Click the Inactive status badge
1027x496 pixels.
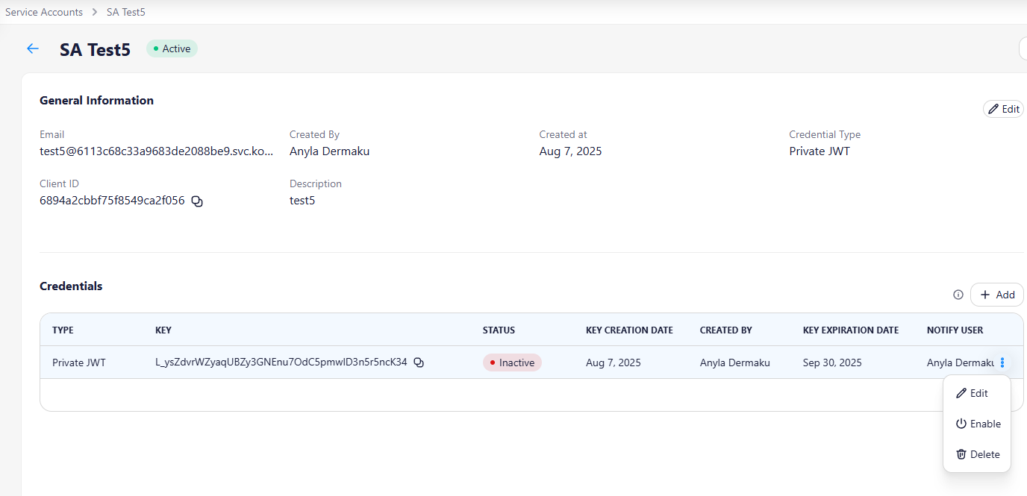point(512,362)
